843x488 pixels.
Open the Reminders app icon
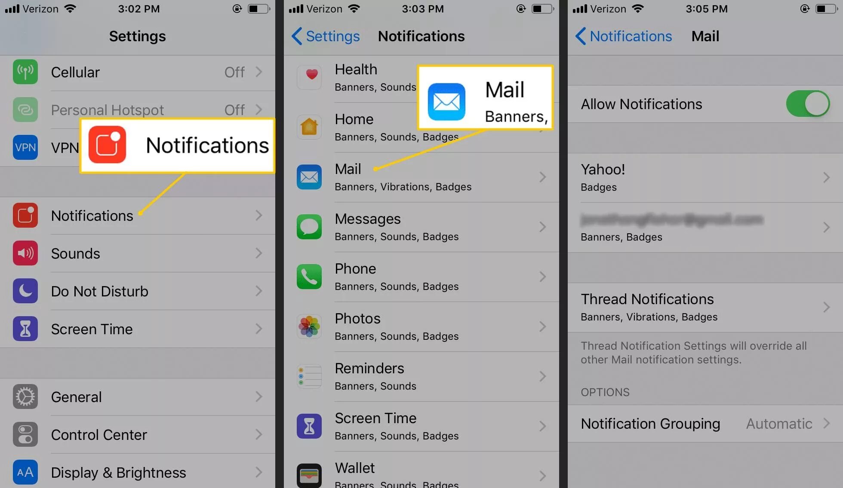(309, 375)
